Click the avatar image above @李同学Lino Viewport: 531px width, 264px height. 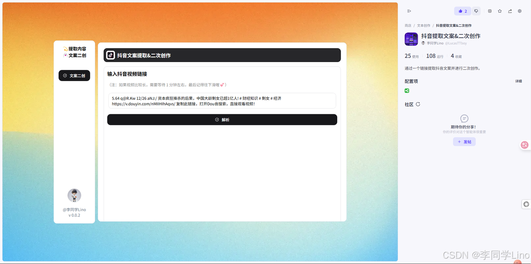point(74,195)
